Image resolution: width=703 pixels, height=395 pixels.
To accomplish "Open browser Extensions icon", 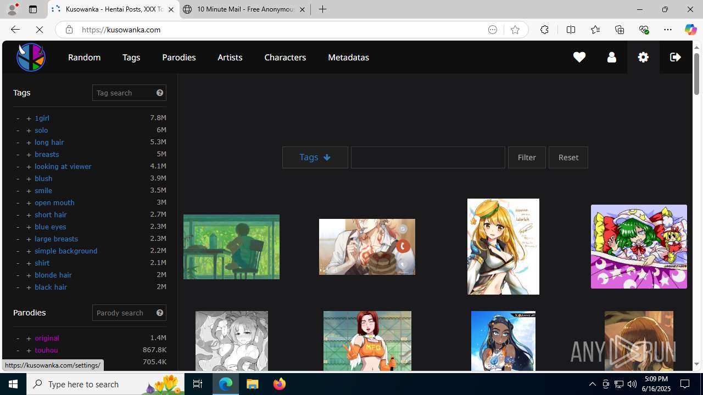I will pos(544,30).
